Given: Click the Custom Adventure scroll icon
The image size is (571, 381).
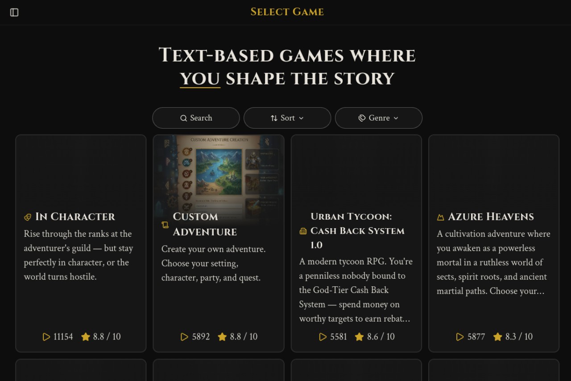Looking at the screenshot, I should tap(165, 225).
